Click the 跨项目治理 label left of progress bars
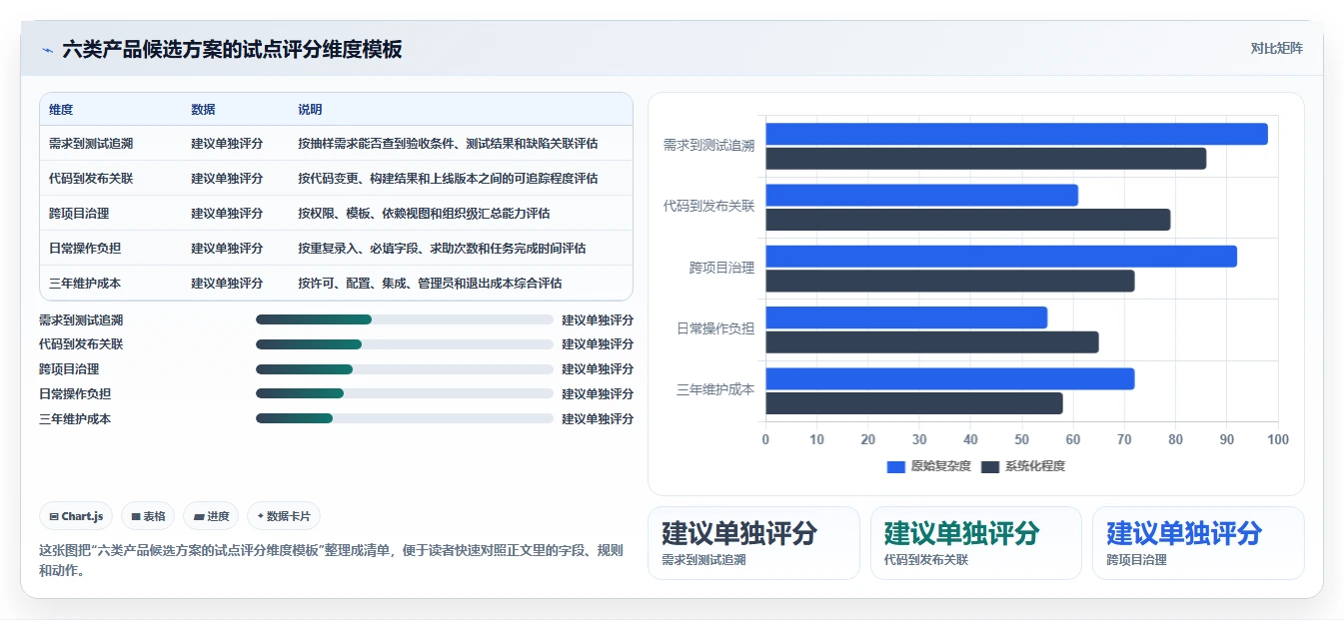 click(69, 369)
